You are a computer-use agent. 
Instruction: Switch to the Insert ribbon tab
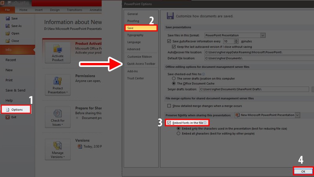(x=38, y=10)
